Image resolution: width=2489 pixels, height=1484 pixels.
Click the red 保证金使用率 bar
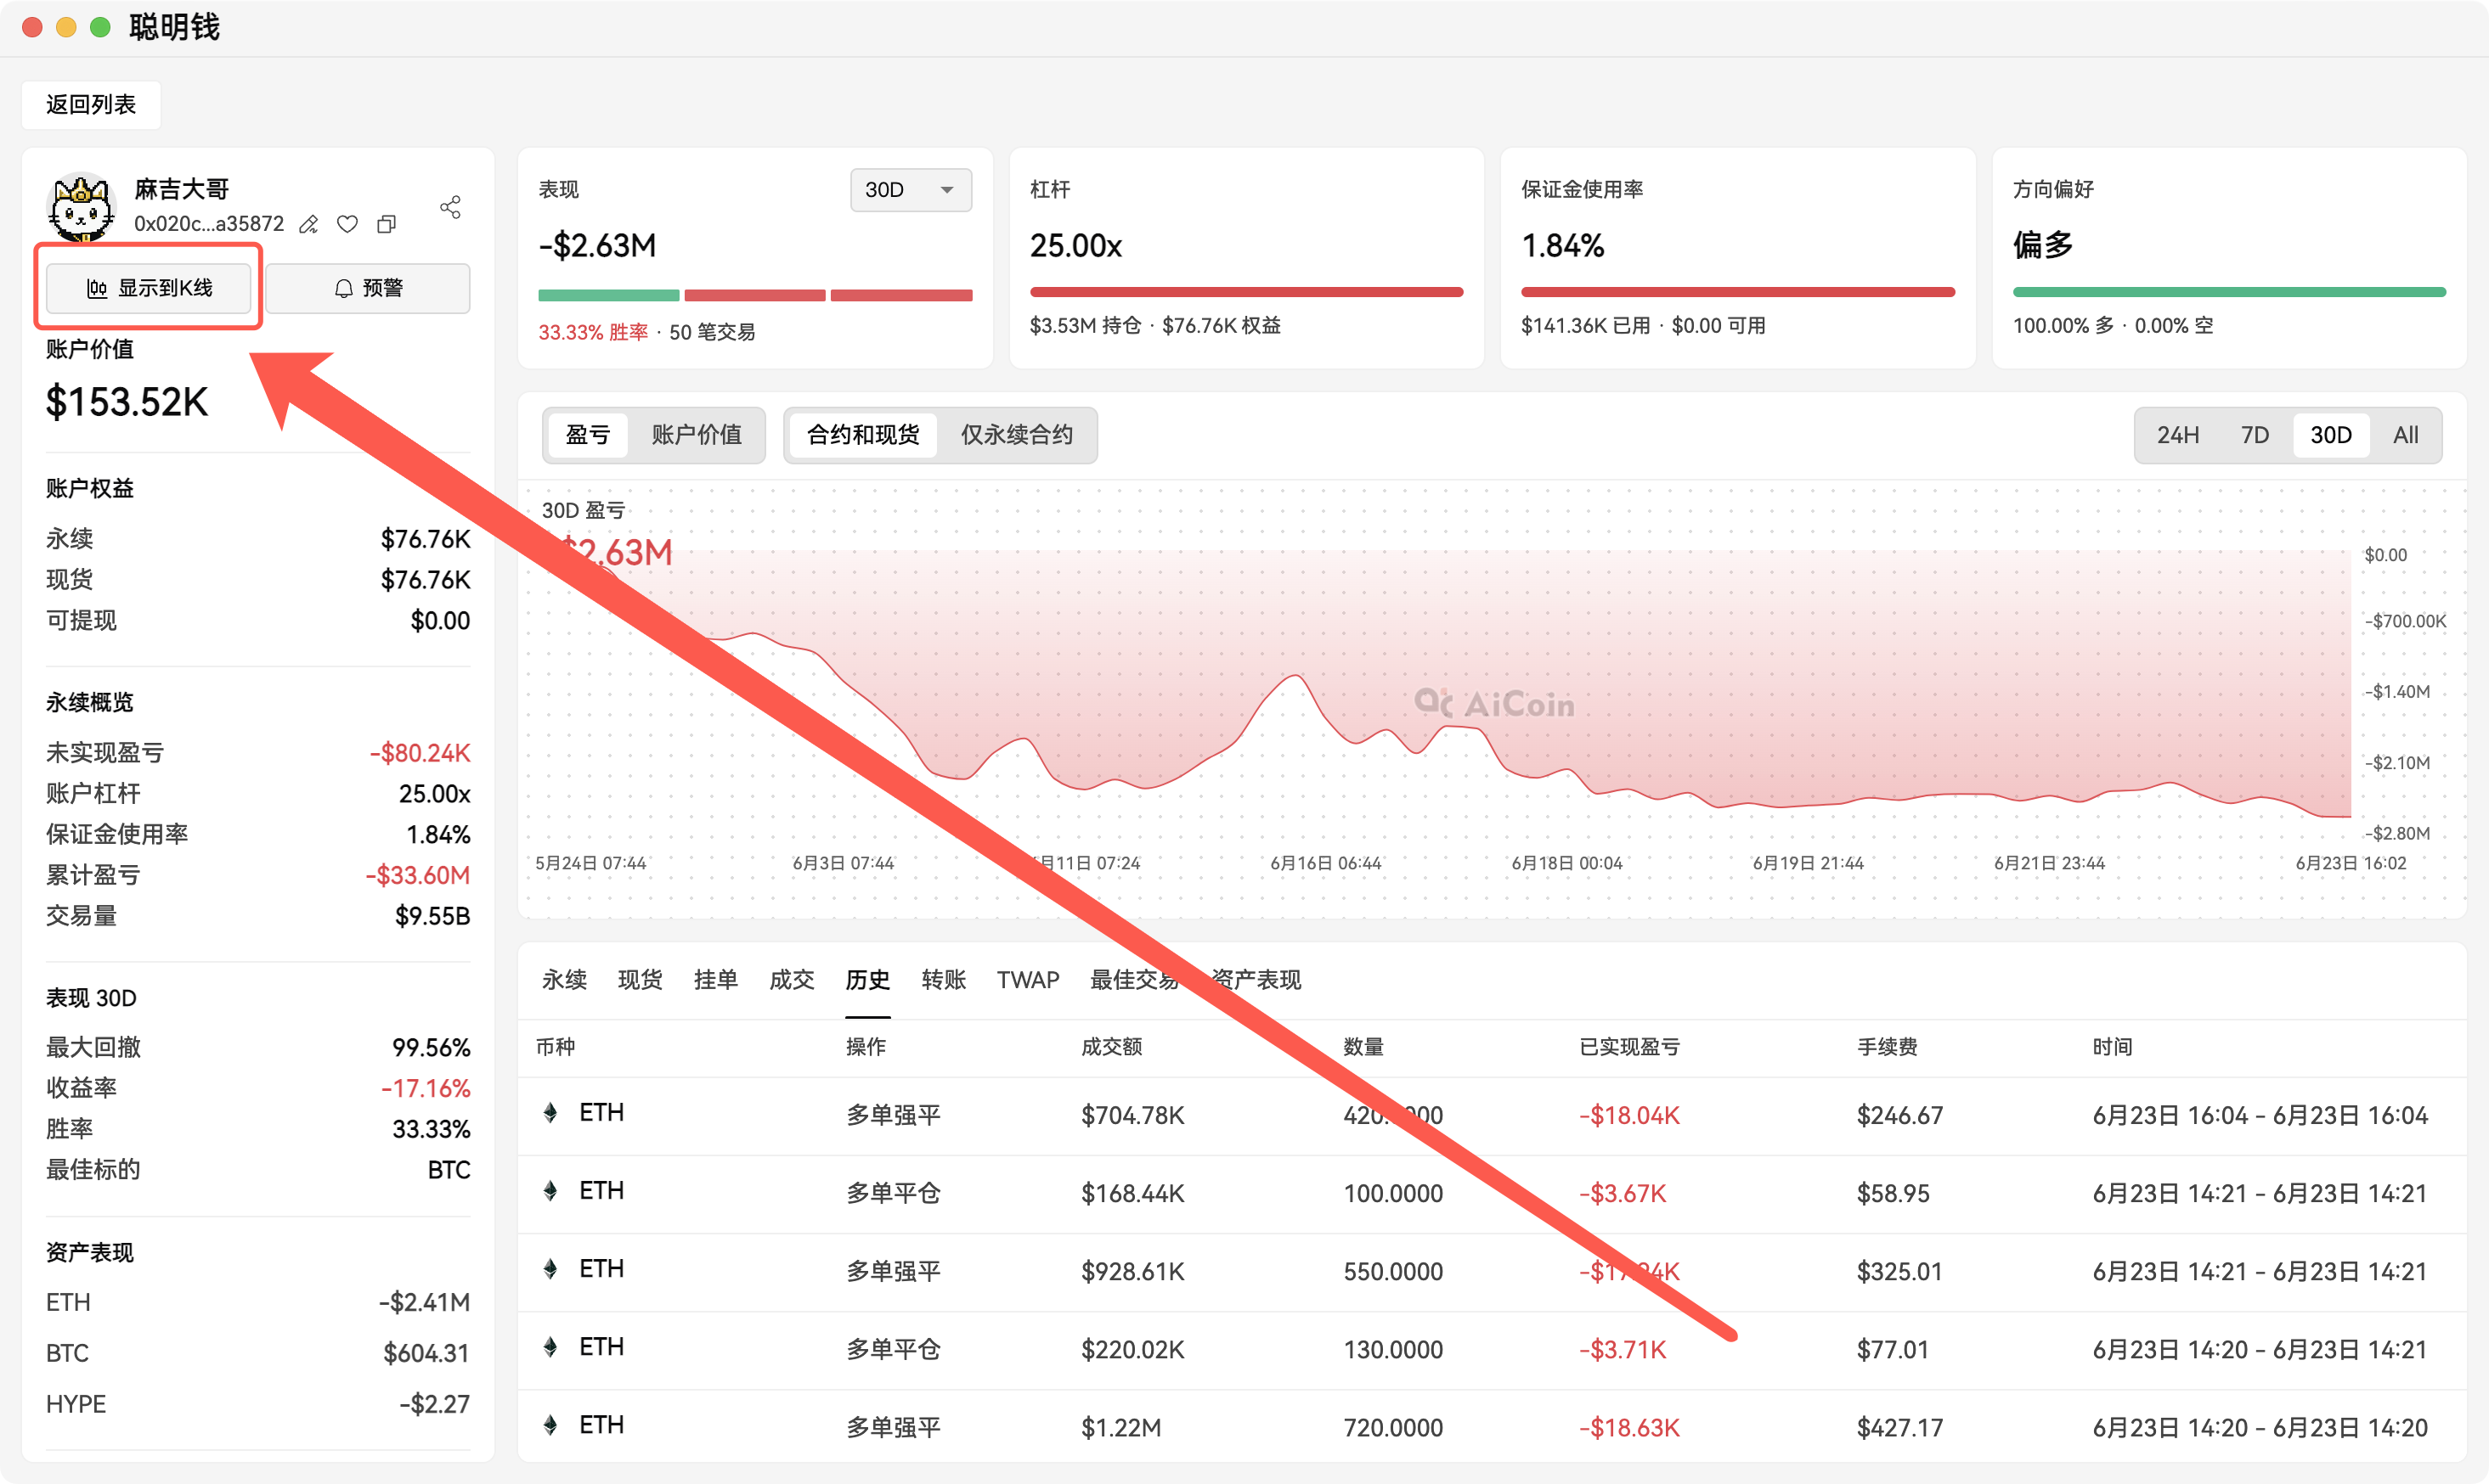tap(1738, 292)
